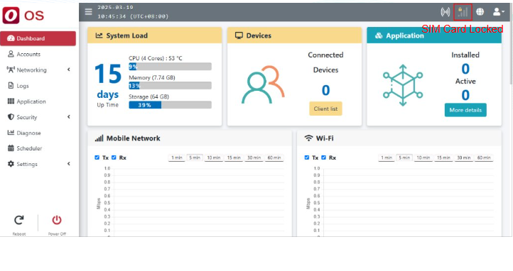Click the connected devices people icon
This screenshot has height=271, width=513.
(x=263, y=84)
